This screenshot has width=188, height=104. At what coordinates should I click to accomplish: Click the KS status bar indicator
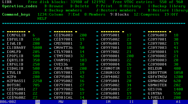[x=84, y=102]
